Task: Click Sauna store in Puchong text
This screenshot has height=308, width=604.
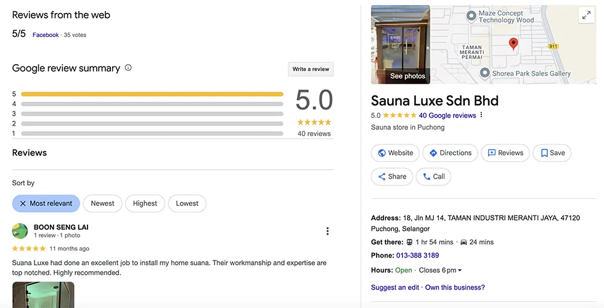Action: click(407, 128)
